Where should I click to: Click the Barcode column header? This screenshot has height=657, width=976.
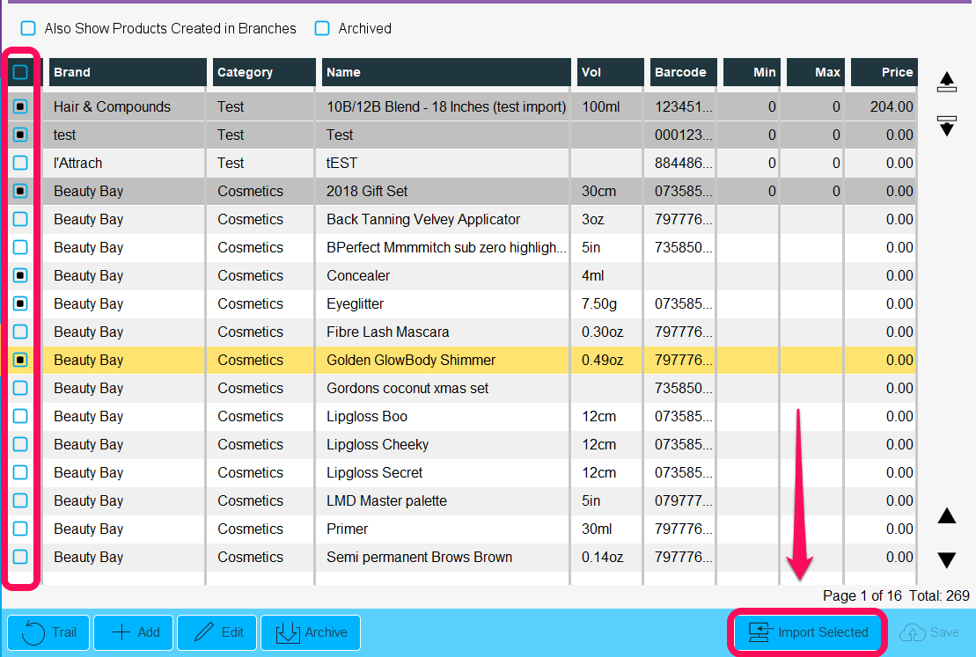tap(682, 72)
